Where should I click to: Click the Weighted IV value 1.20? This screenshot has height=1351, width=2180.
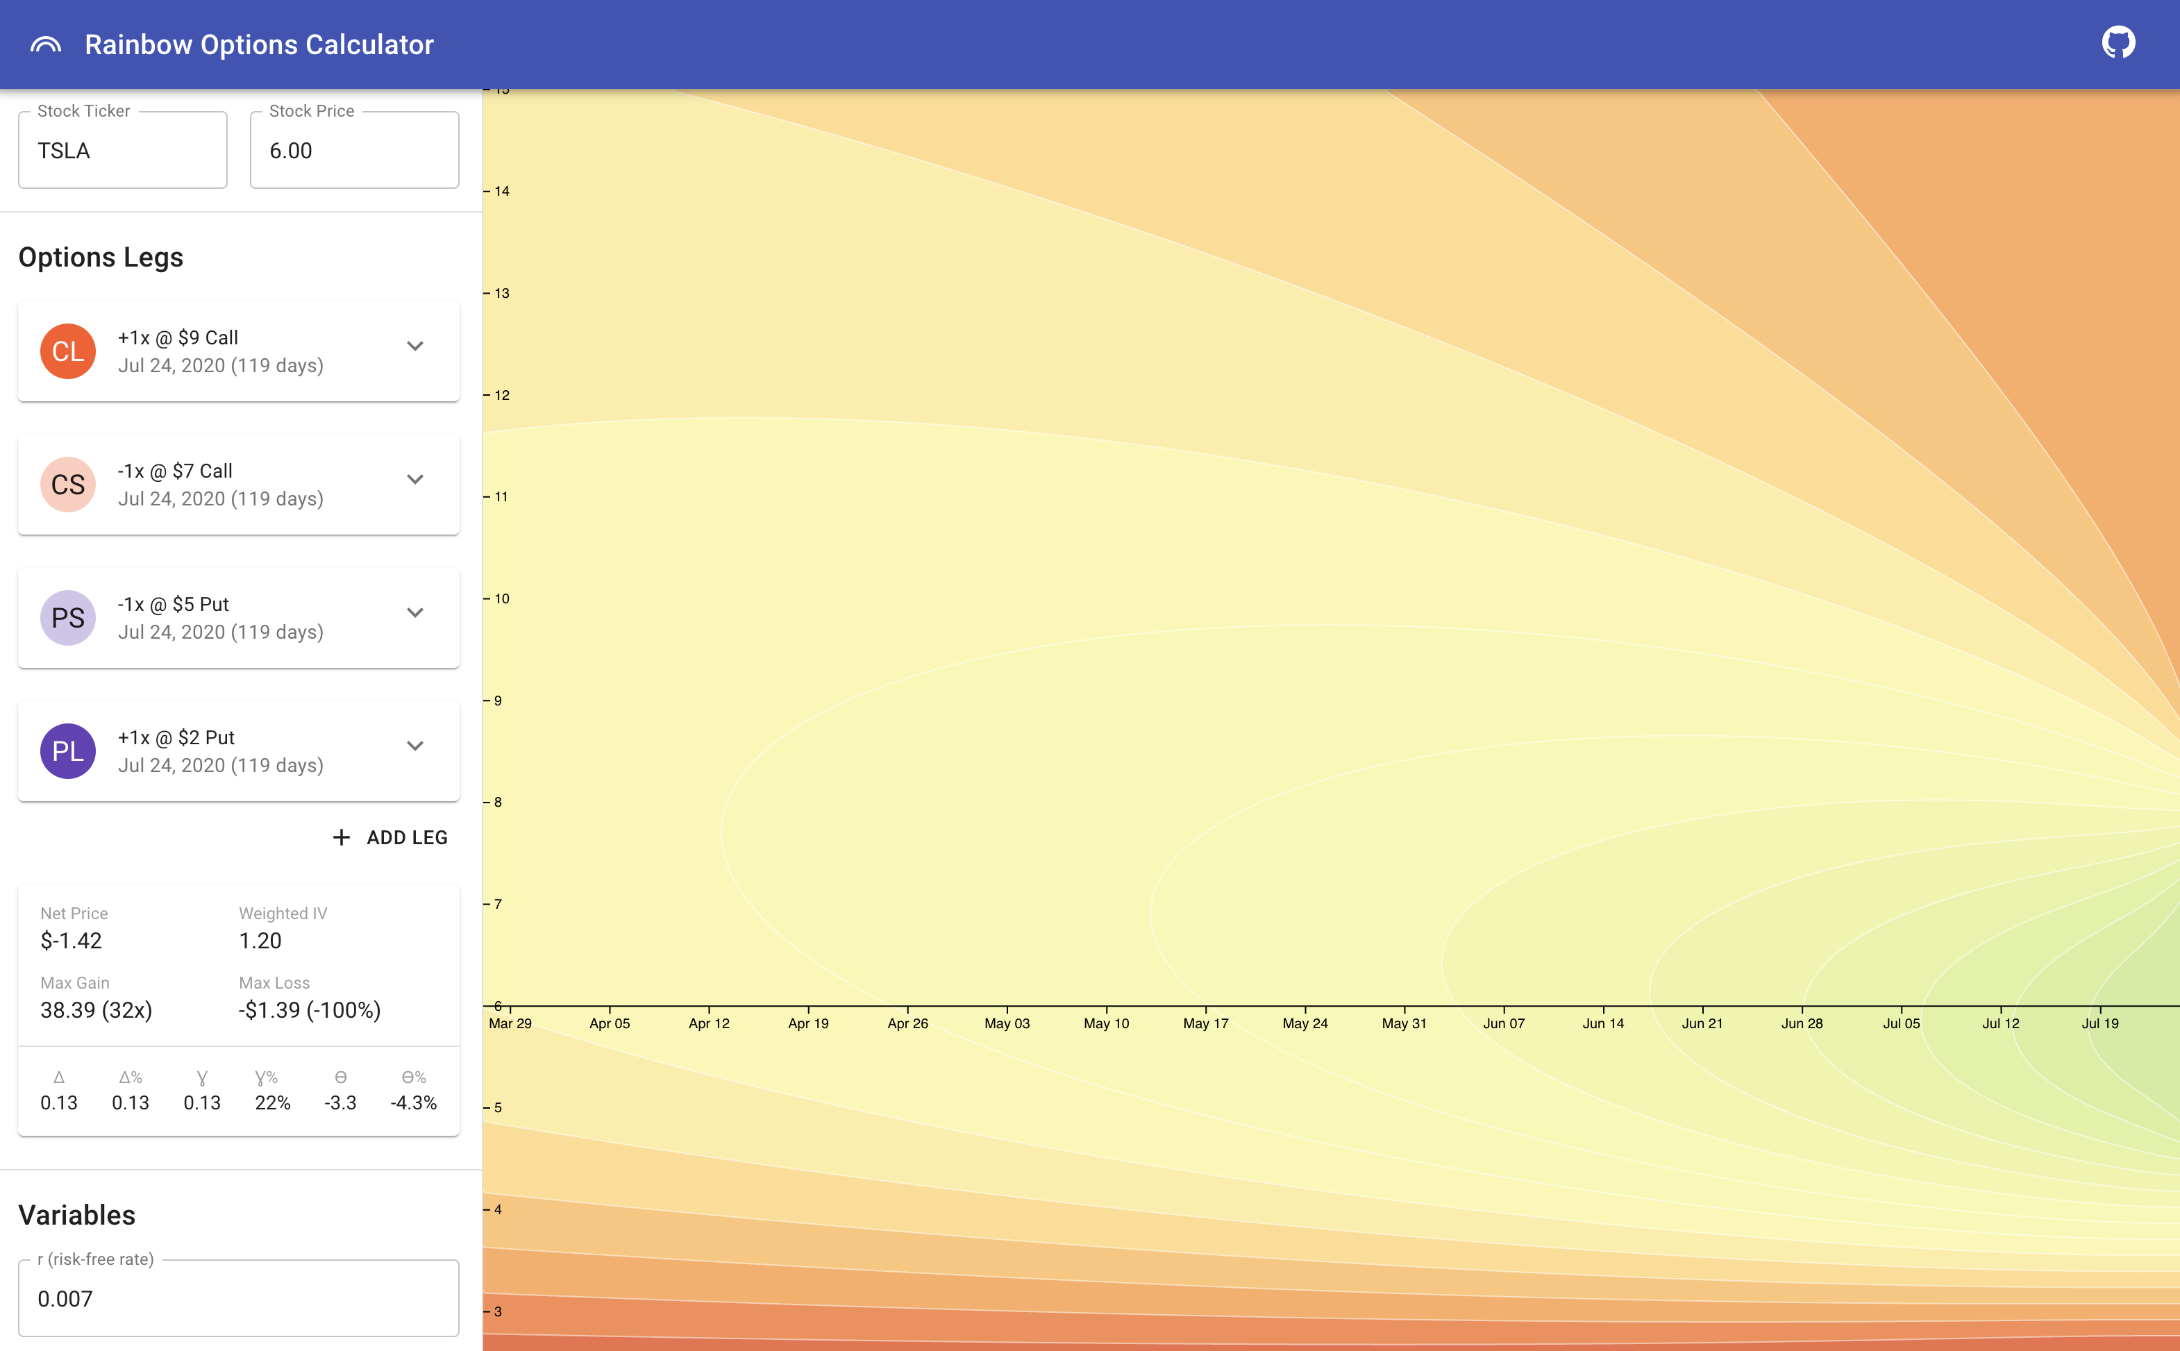259,940
